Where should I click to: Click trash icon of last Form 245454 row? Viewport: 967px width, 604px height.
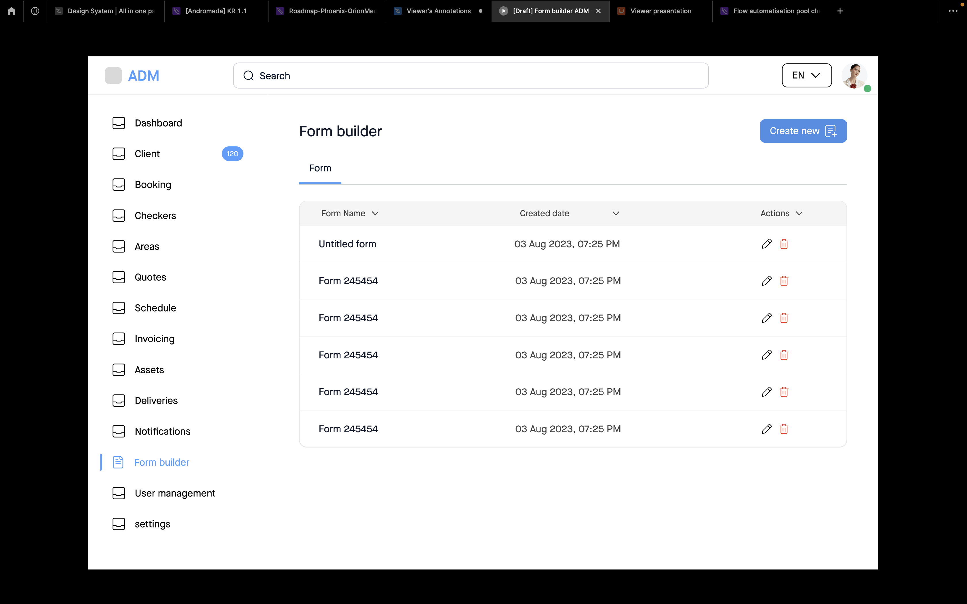coord(784,429)
